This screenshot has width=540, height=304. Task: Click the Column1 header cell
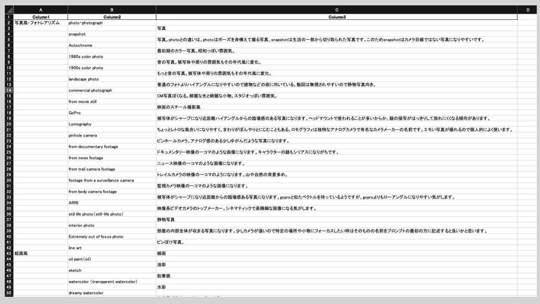pos(40,17)
